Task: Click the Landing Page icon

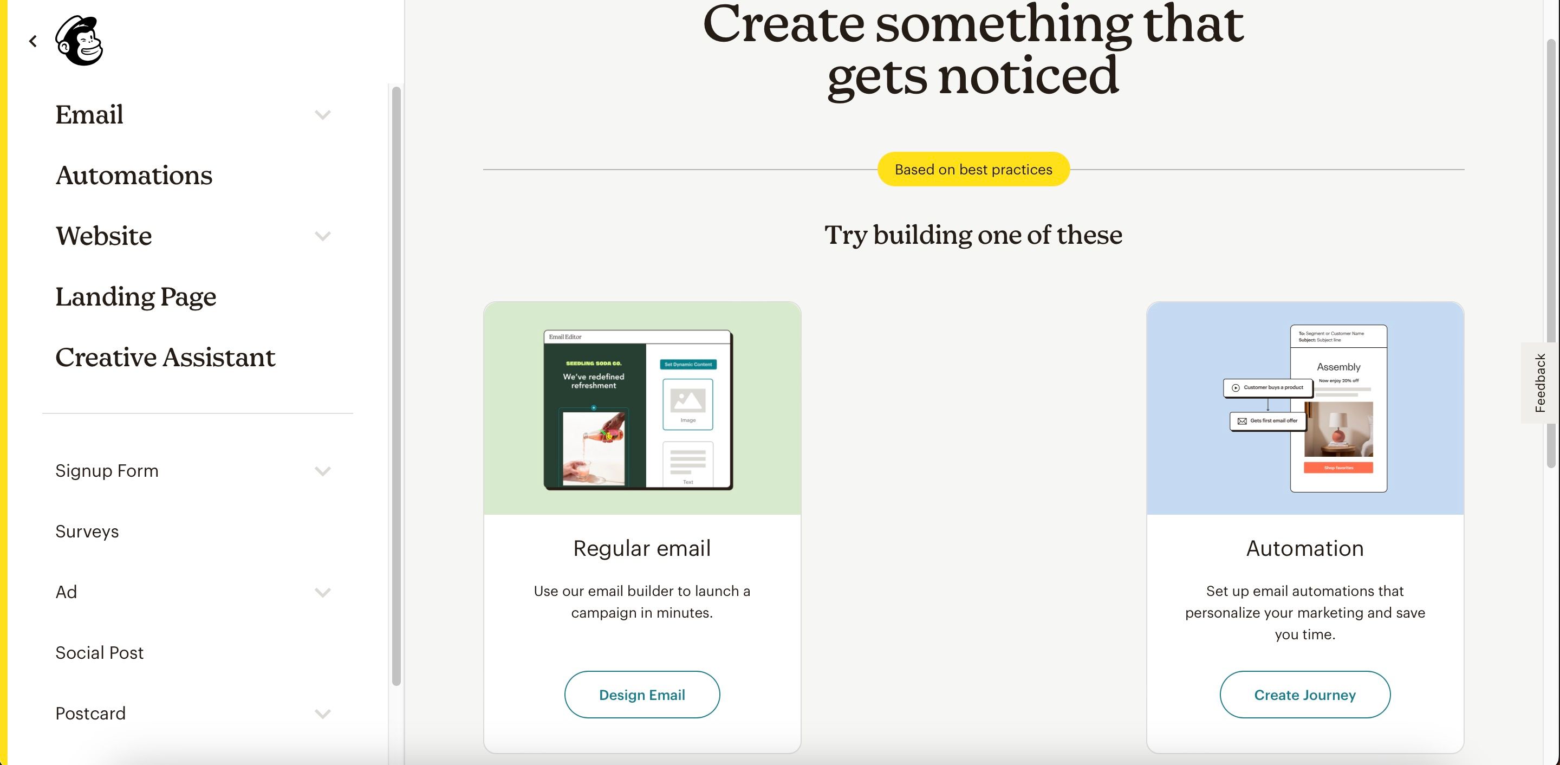Action: (136, 295)
